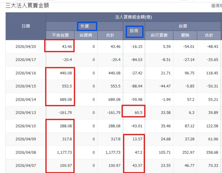This screenshot has width=222, height=173.
Task: Click the 避險 value 57.2
Action: point(190,100)
